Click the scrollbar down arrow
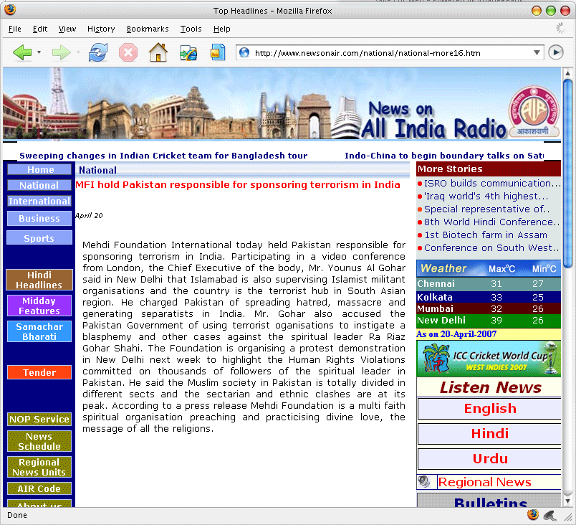This screenshot has height=525, width=576. [568, 501]
